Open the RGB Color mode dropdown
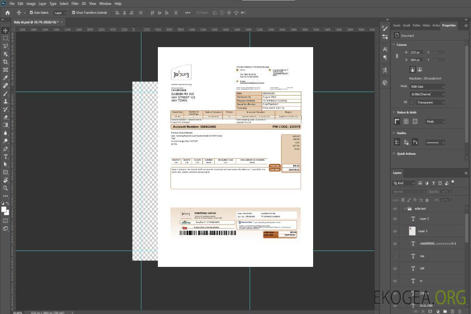471x314 pixels. pos(427,86)
